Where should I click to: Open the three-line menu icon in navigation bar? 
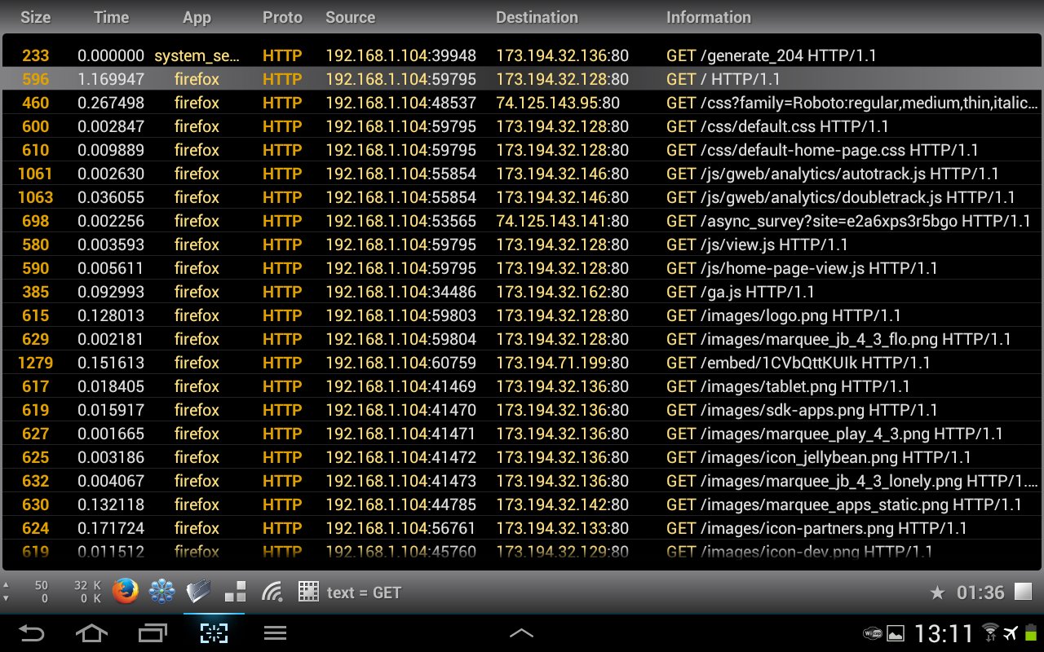point(275,633)
